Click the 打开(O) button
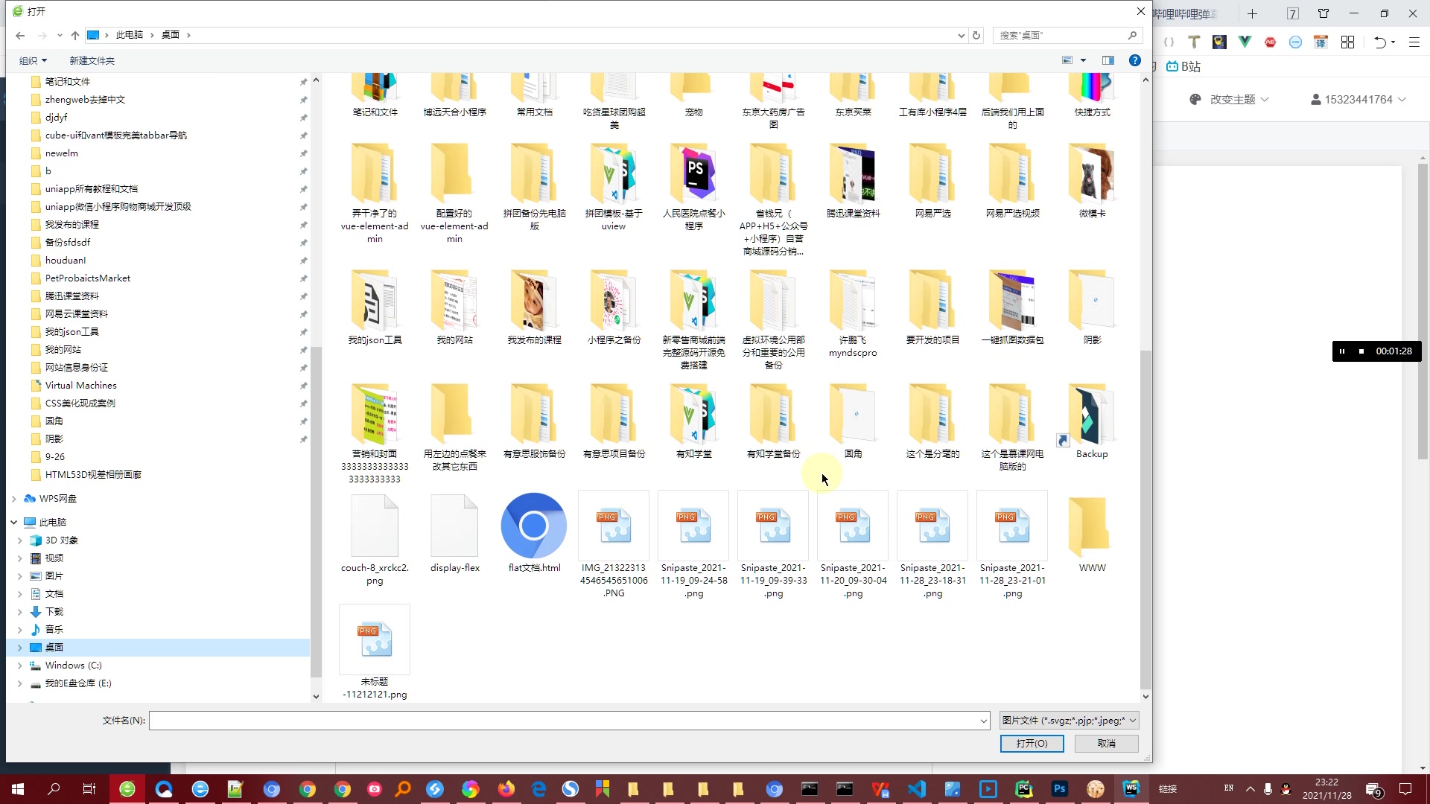The height and width of the screenshot is (804, 1430). pyautogui.click(x=1032, y=744)
